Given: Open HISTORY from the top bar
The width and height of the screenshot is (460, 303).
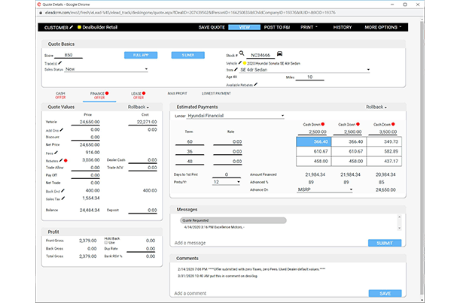Looking at the screenshot, I should click(x=343, y=27).
